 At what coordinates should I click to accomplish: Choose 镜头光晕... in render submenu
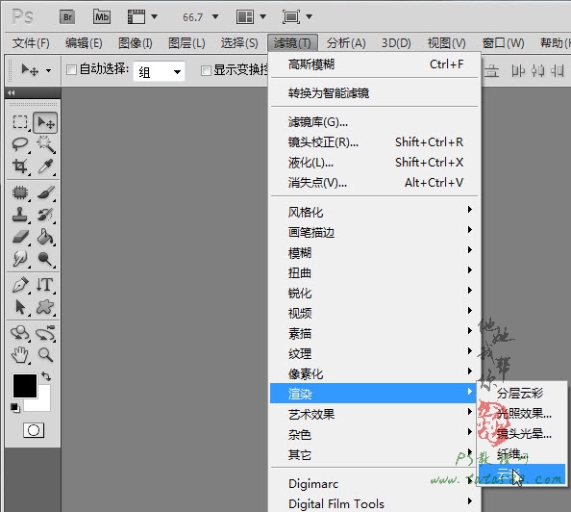pos(522,434)
